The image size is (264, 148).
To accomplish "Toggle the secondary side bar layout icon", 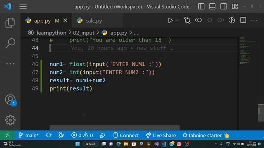I will tap(224, 7).
